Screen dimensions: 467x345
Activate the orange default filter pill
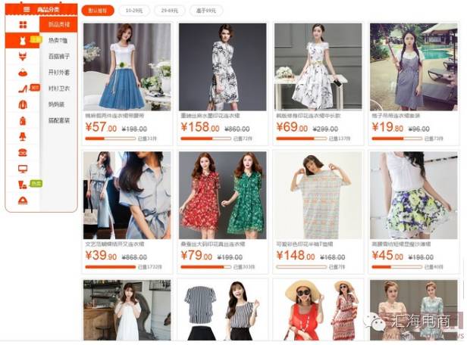tap(98, 11)
